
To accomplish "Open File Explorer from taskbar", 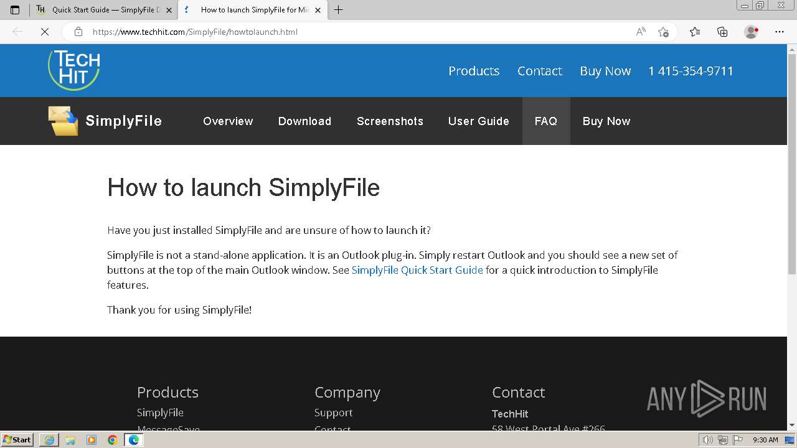I will tap(70, 440).
